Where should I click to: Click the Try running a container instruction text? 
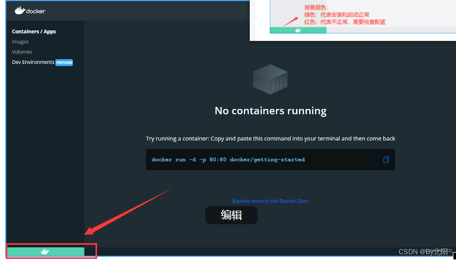[270, 138]
